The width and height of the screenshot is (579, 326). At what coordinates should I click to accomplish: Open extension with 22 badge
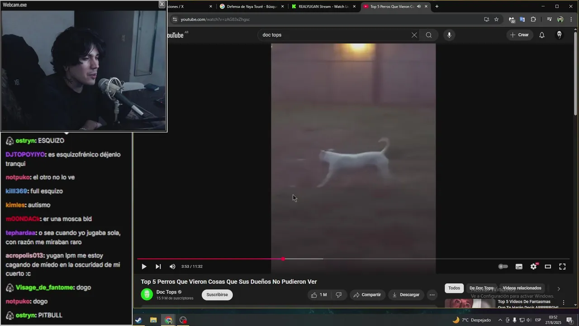(x=512, y=19)
